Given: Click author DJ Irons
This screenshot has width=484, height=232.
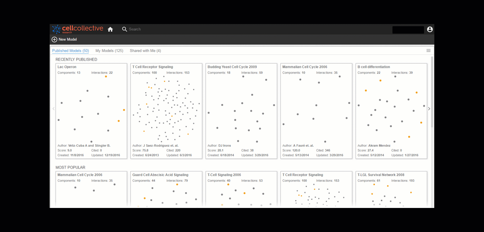Looking at the screenshot, I should [x=225, y=146].
